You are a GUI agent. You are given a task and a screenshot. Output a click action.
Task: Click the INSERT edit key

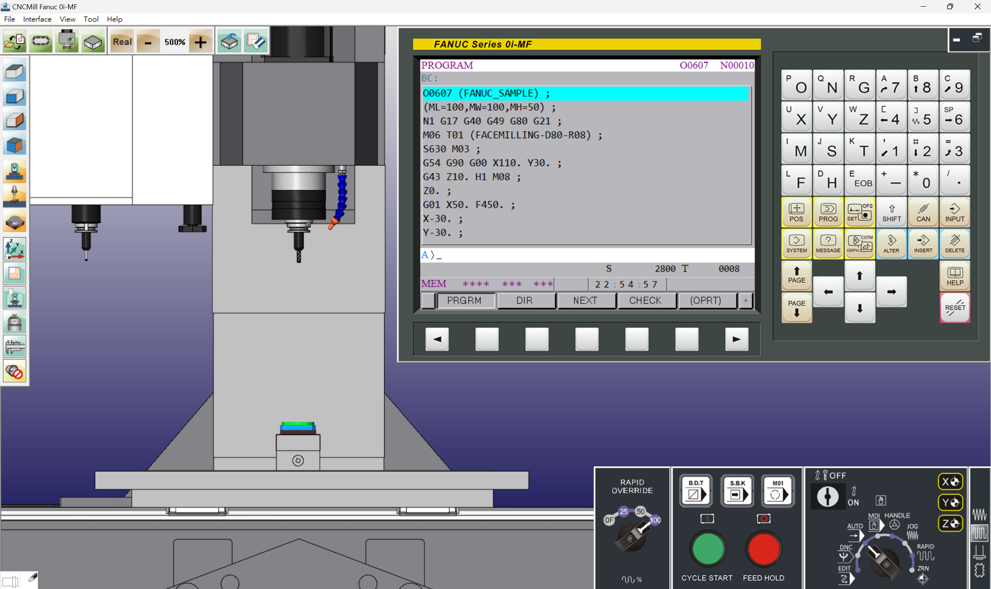923,244
